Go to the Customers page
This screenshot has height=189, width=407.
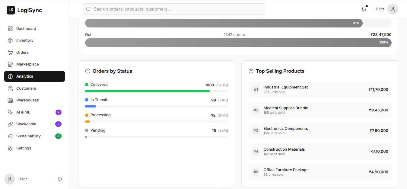click(26, 88)
